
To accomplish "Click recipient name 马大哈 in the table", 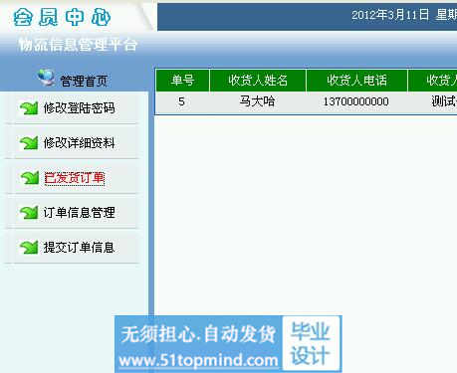I will [257, 101].
